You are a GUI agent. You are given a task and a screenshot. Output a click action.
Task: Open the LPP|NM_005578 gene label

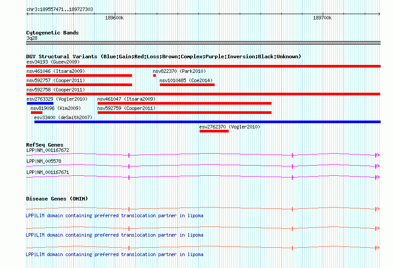(x=44, y=161)
